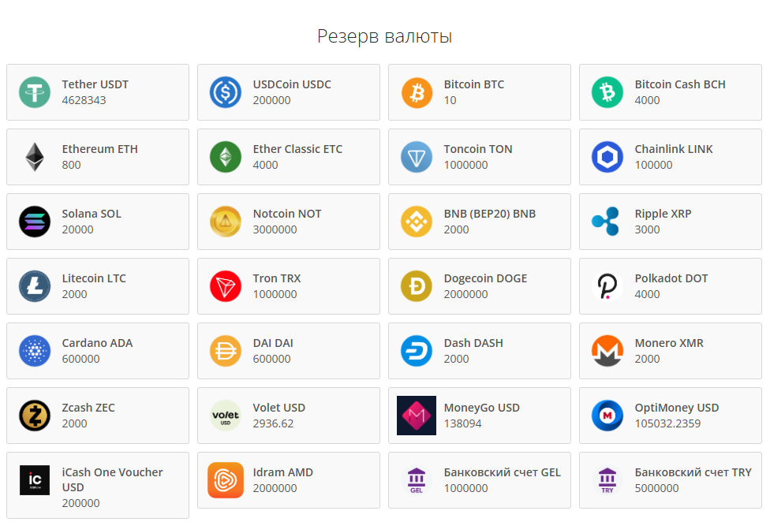Click the Solana SOL logo icon
Screen dimensions: 770x522
(35, 222)
